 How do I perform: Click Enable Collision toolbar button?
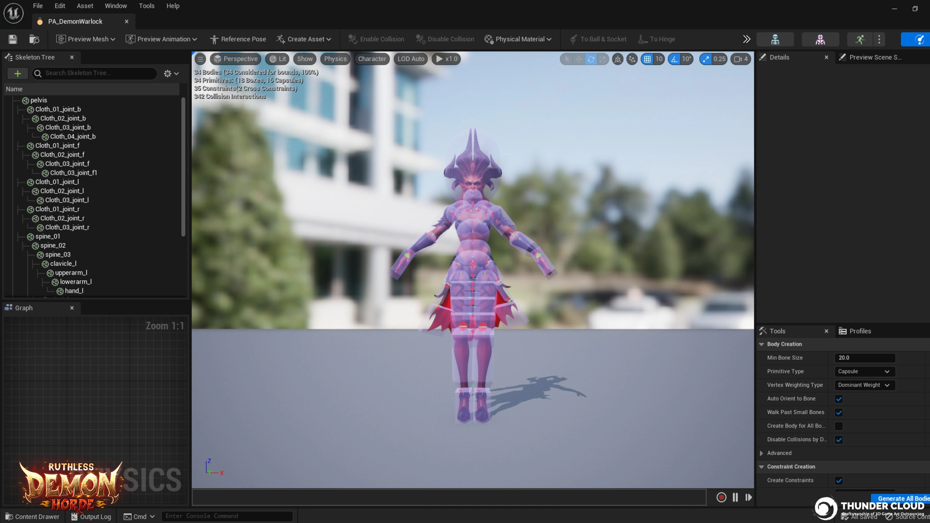point(376,39)
